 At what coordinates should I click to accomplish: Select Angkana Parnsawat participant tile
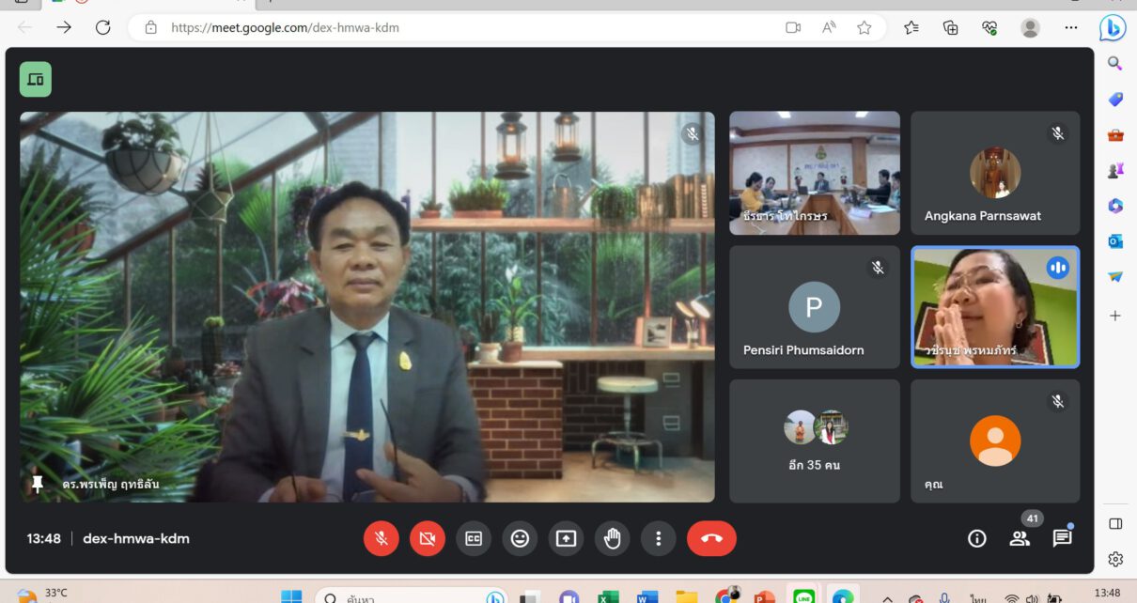pos(994,173)
